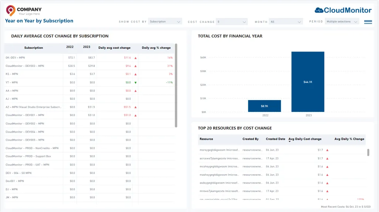Click the resources table vertical scrollbar
Viewport: 379px width, 212px height.
[368, 153]
